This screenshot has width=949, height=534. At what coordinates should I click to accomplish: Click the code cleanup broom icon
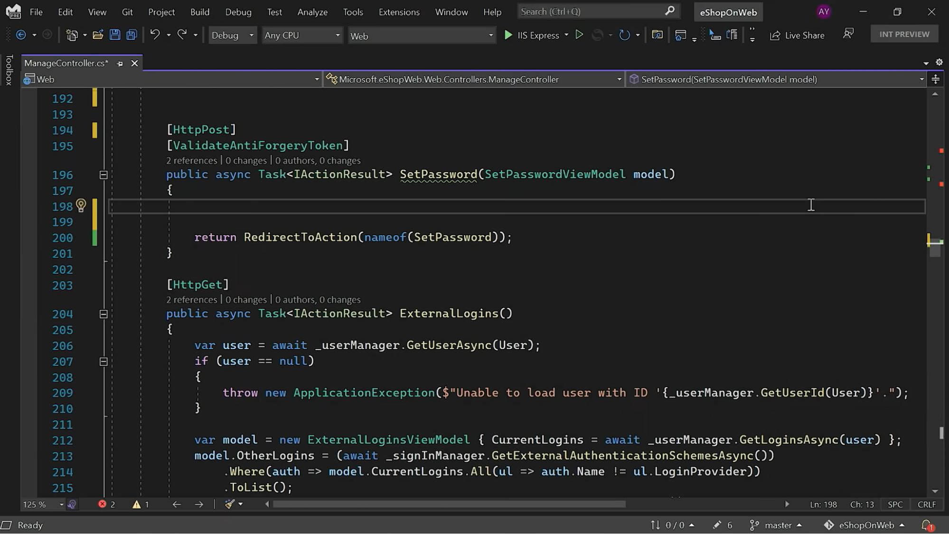coord(230,504)
